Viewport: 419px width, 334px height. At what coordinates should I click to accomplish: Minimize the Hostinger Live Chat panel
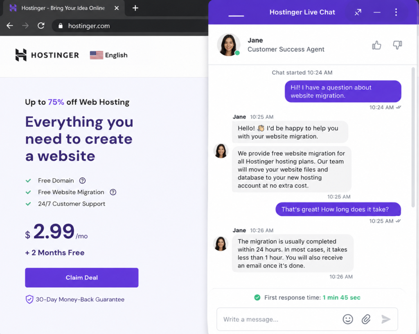coord(377,12)
